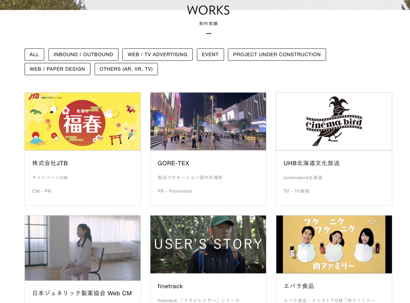Open the cinéma bird logo thumbnail
This screenshot has width=410, height=303.
(334, 121)
